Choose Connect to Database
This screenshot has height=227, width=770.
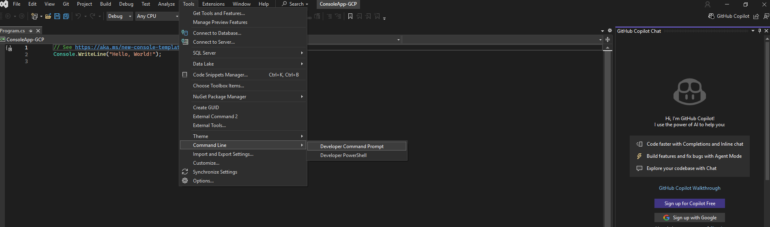pos(243,33)
